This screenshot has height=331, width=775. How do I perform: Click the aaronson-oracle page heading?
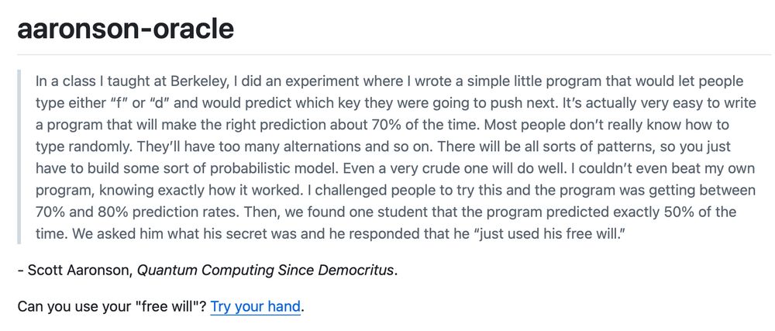[x=126, y=29]
